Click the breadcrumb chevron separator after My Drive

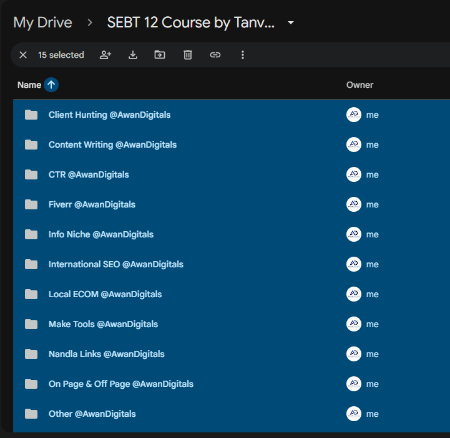[x=90, y=22]
